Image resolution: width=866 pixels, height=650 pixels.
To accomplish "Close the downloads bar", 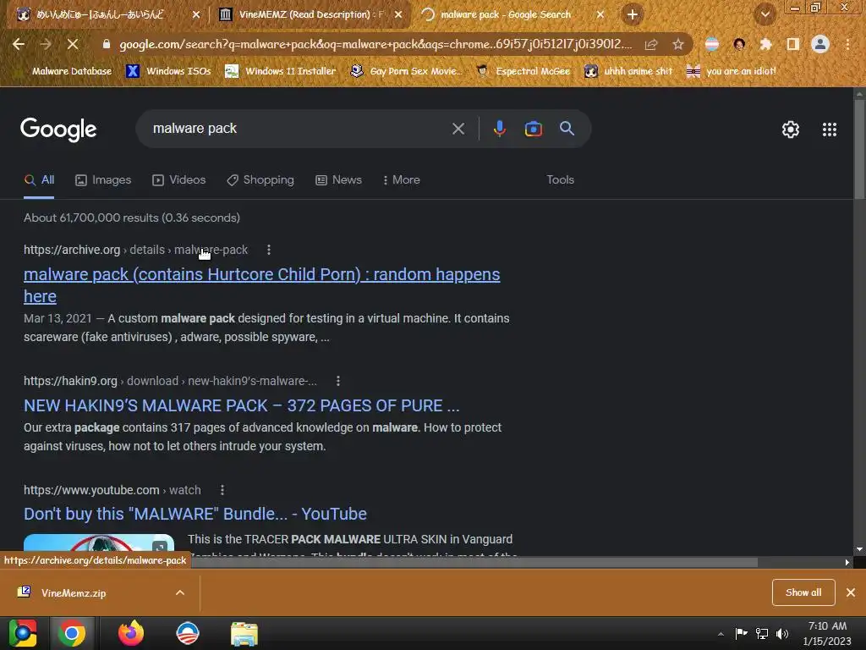I will (x=851, y=592).
